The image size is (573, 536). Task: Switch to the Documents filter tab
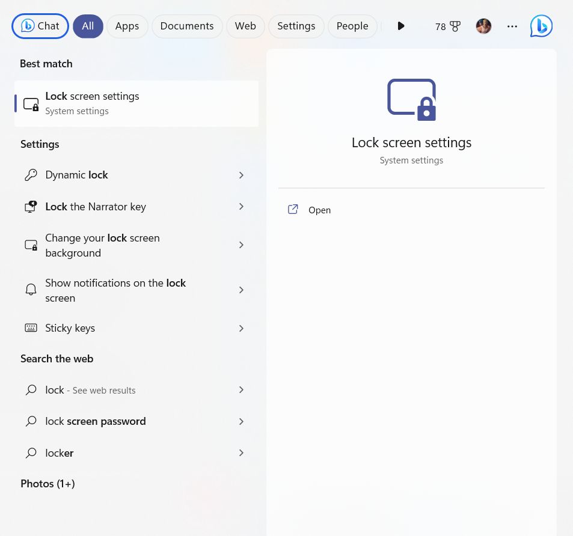pos(187,26)
